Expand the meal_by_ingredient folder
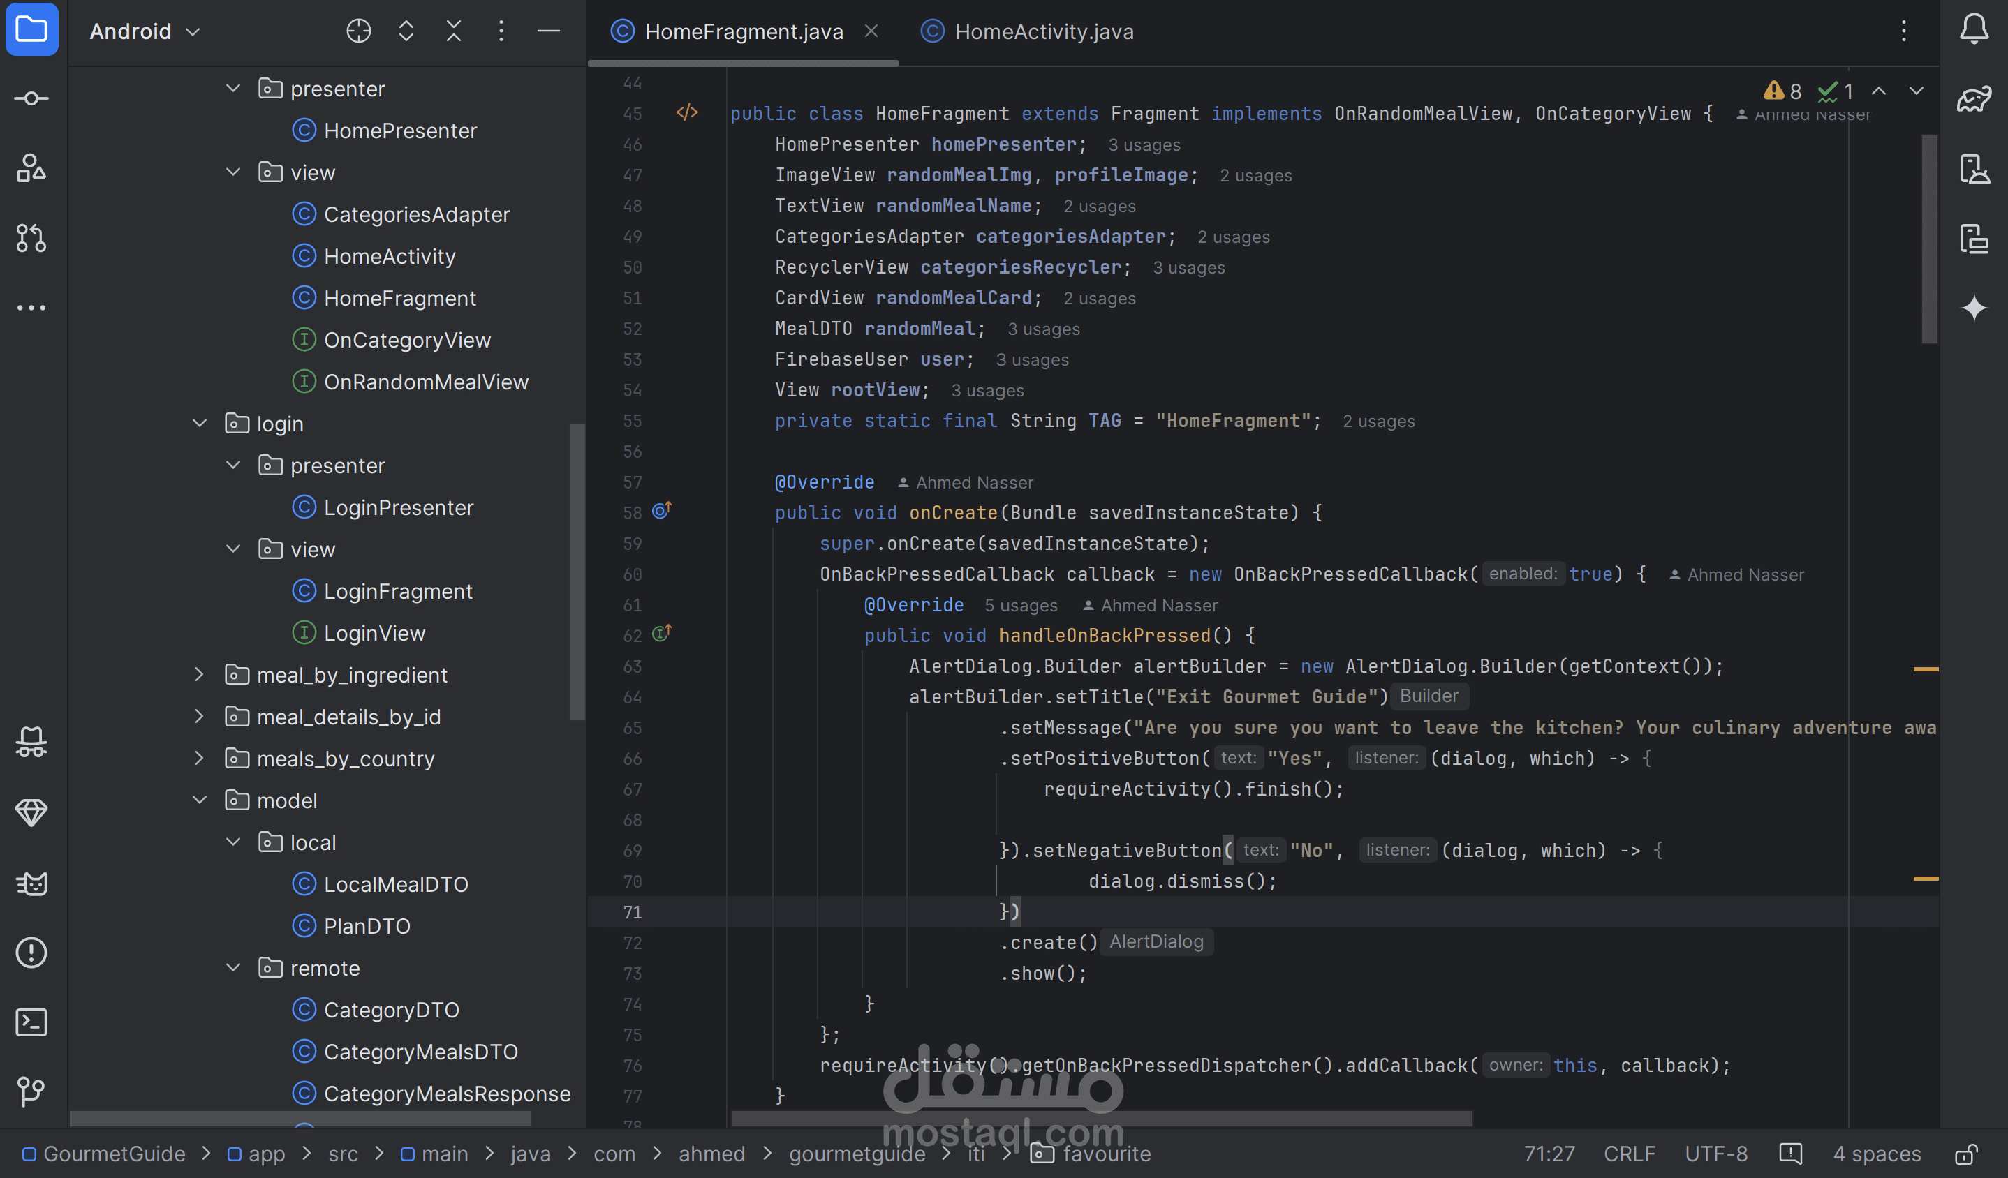 [199, 675]
